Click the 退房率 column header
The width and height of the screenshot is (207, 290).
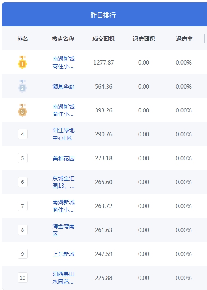[x=184, y=39]
